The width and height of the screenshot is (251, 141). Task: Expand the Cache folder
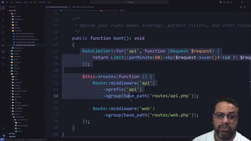(20, 131)
